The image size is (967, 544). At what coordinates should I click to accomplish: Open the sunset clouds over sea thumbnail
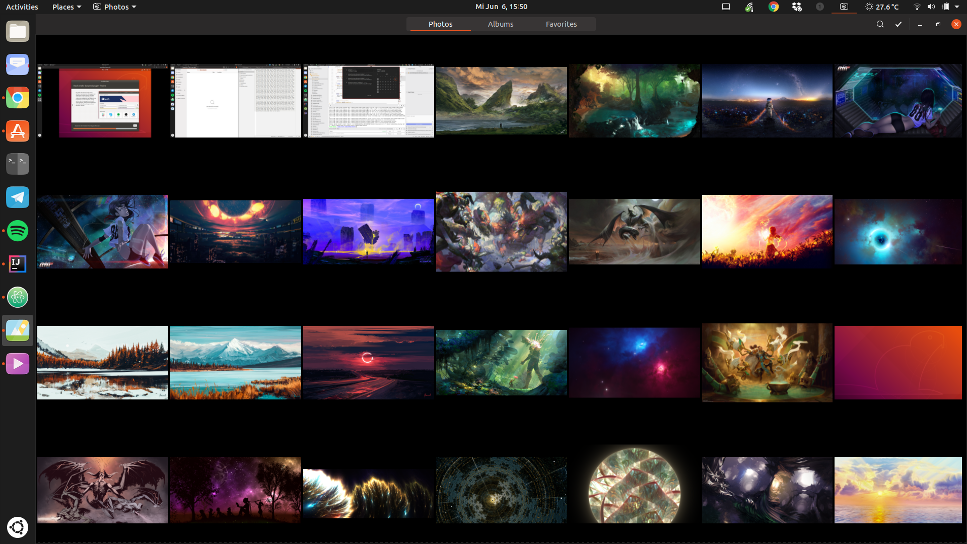coord(897,490)
